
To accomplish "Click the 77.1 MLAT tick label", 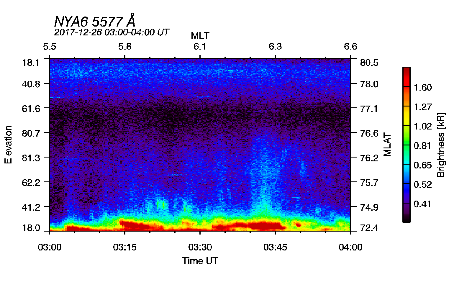I will pyautogui.click(x=369, y=109).
